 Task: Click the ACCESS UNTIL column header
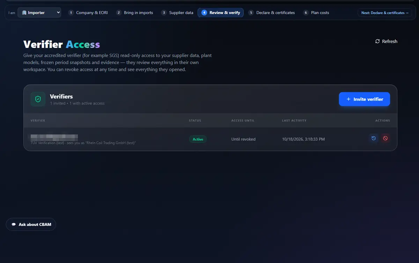point(243,120)
